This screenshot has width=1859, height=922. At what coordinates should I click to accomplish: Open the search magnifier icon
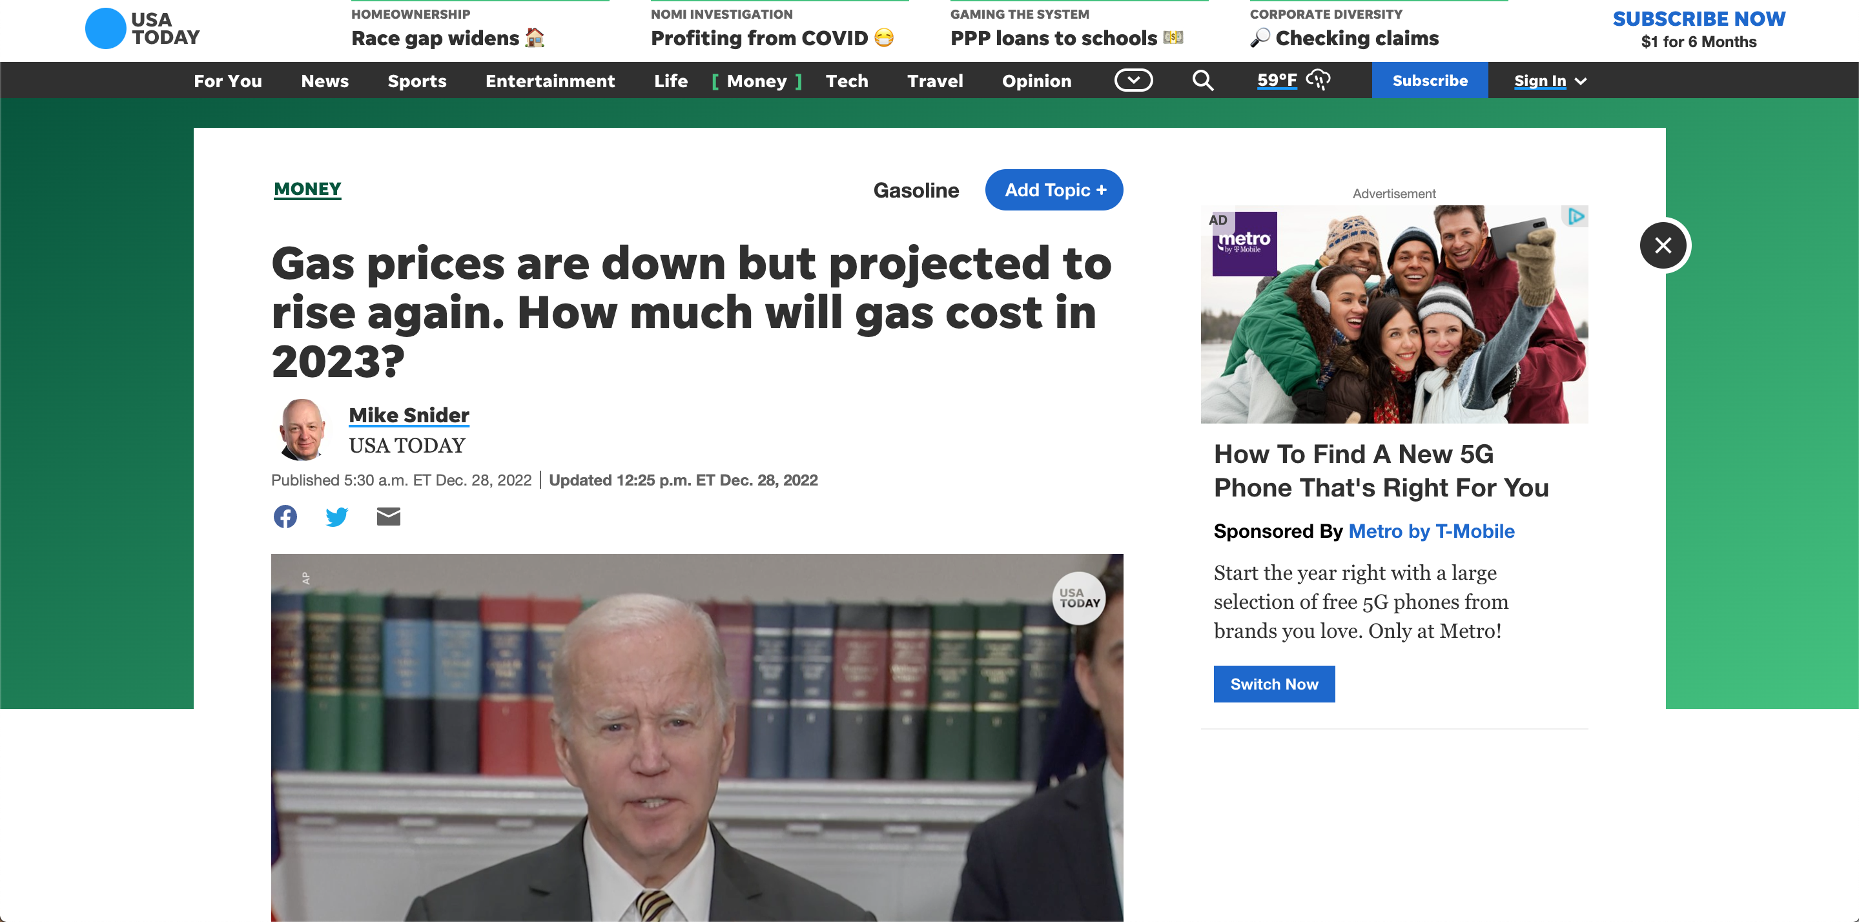coord(1202,80)
